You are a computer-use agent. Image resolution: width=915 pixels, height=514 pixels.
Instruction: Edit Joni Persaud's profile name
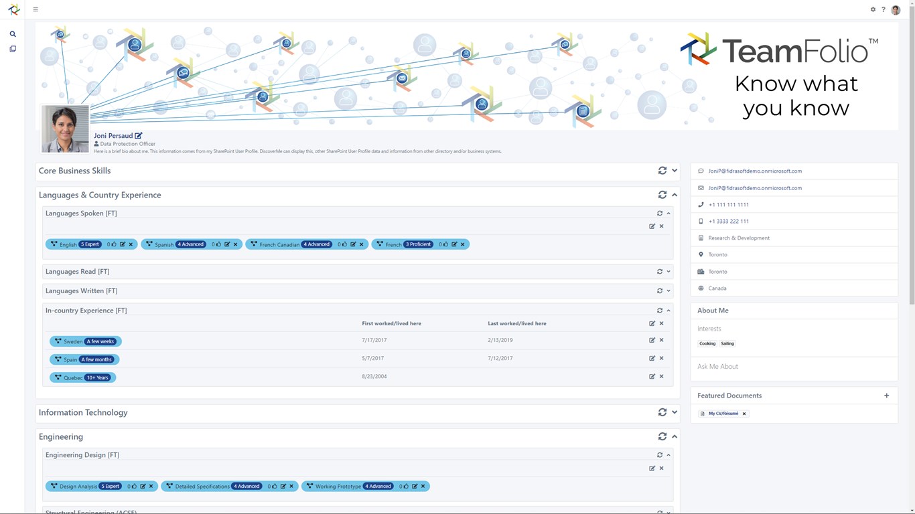tap(139, 136)
